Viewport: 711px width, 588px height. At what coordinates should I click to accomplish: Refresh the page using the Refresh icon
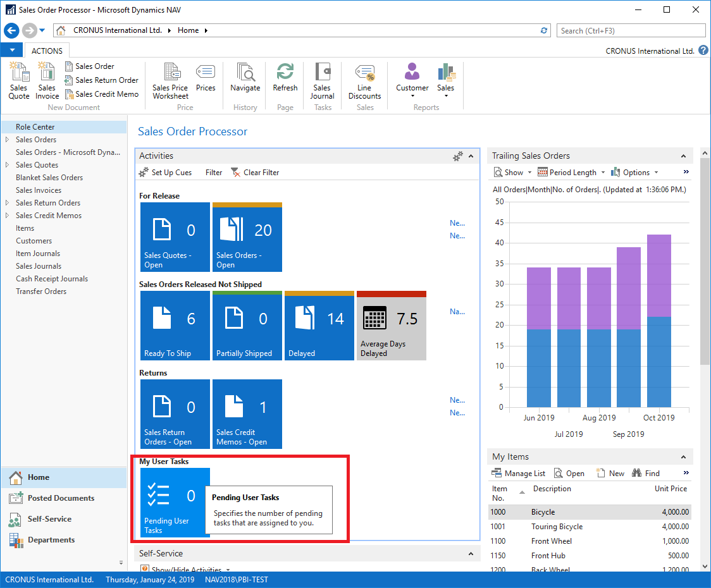point(285,78)
